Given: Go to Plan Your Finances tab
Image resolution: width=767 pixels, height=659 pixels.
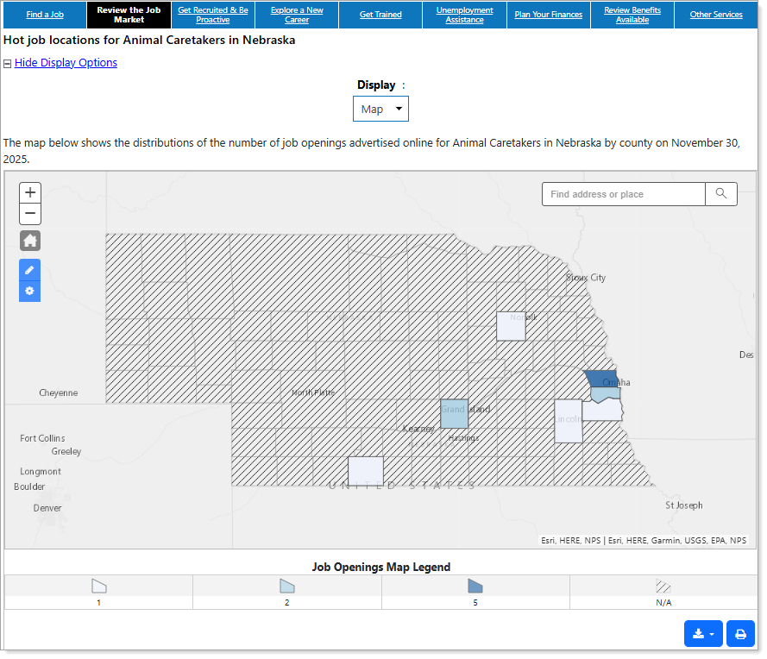Looking at the screenshot, I should tap(548, 15).
